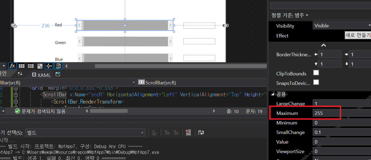Toggle word wrap in the output window

click(x=201, y=132)
